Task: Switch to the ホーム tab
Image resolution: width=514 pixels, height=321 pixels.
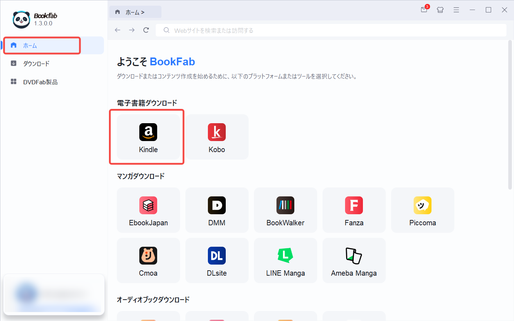Action: click(135, 12)
